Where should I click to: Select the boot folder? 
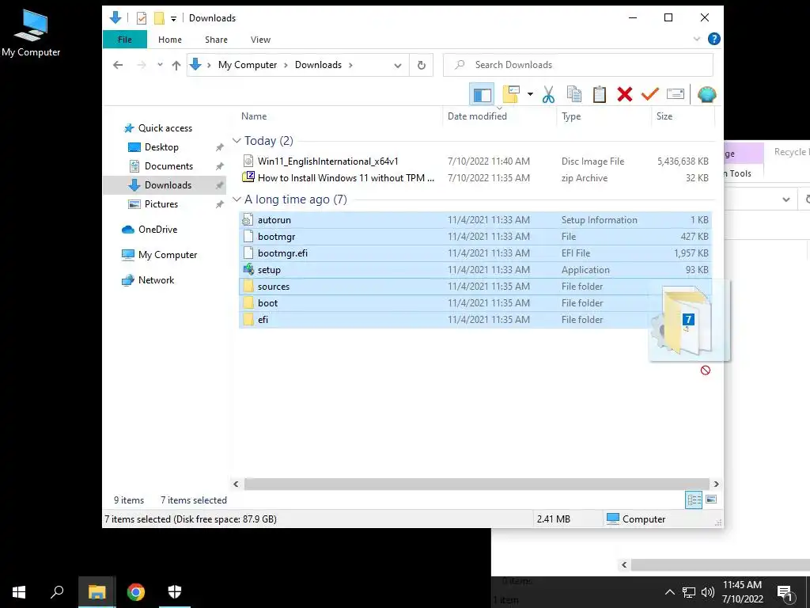[475, 302]
